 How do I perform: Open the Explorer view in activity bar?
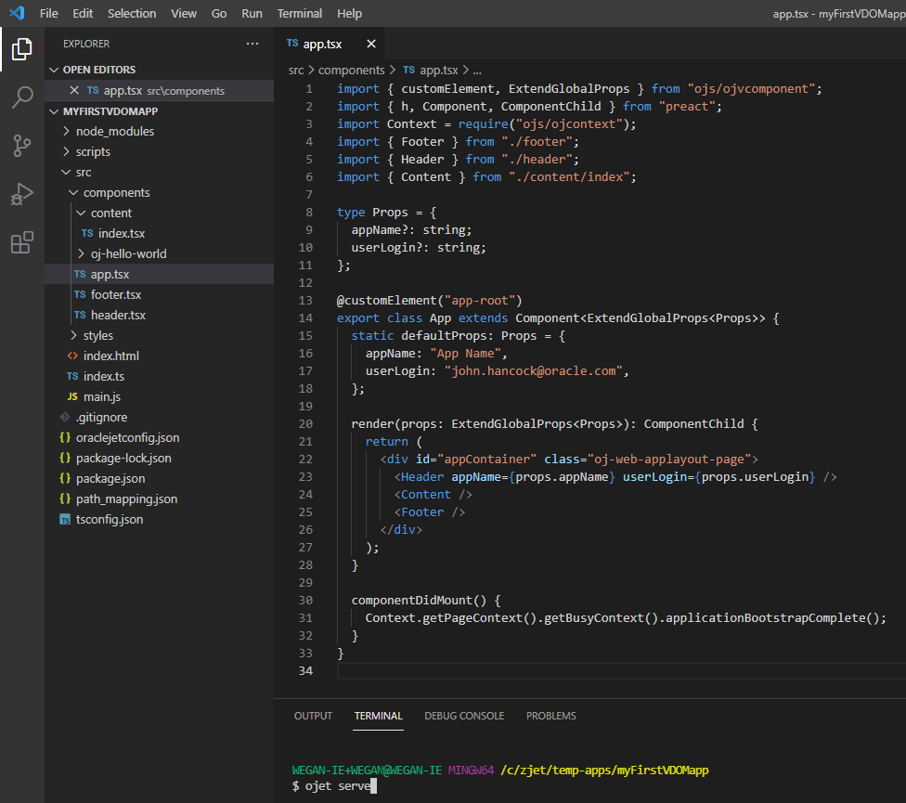[21, 49]
